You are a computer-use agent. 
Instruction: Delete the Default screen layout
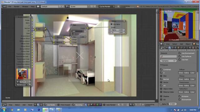pyautogui.click(x=63, y=6)
